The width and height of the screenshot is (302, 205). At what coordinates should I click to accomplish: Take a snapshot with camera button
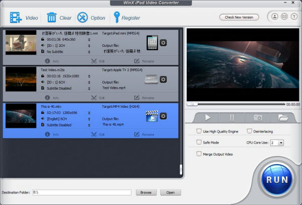258,117
